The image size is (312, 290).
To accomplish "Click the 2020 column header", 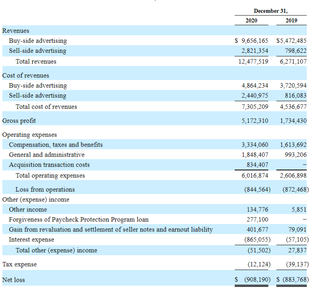I will point(251,20).
